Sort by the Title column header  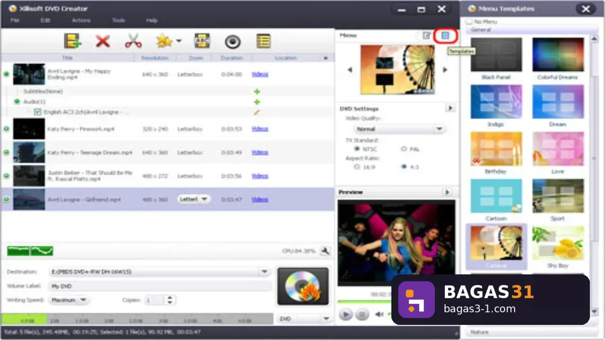coord(68,58)
